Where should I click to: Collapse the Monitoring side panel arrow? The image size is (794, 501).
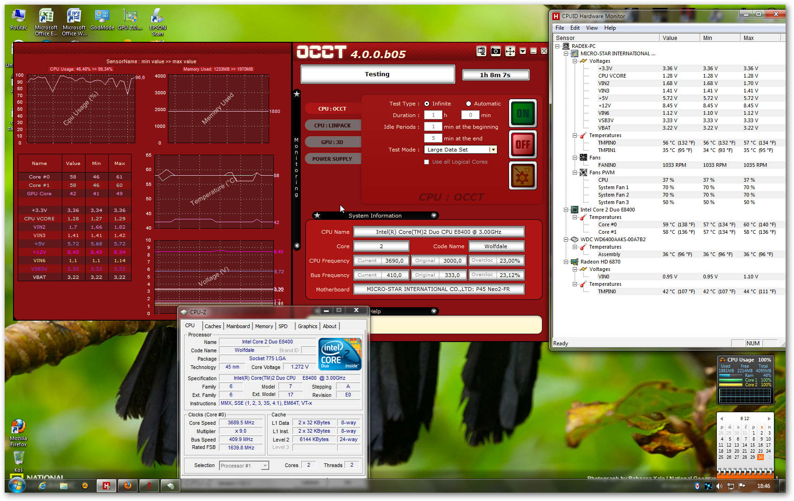[297, 245]
